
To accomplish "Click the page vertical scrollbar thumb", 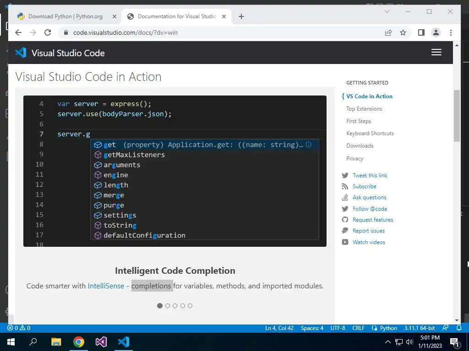I will coord(457,116).
